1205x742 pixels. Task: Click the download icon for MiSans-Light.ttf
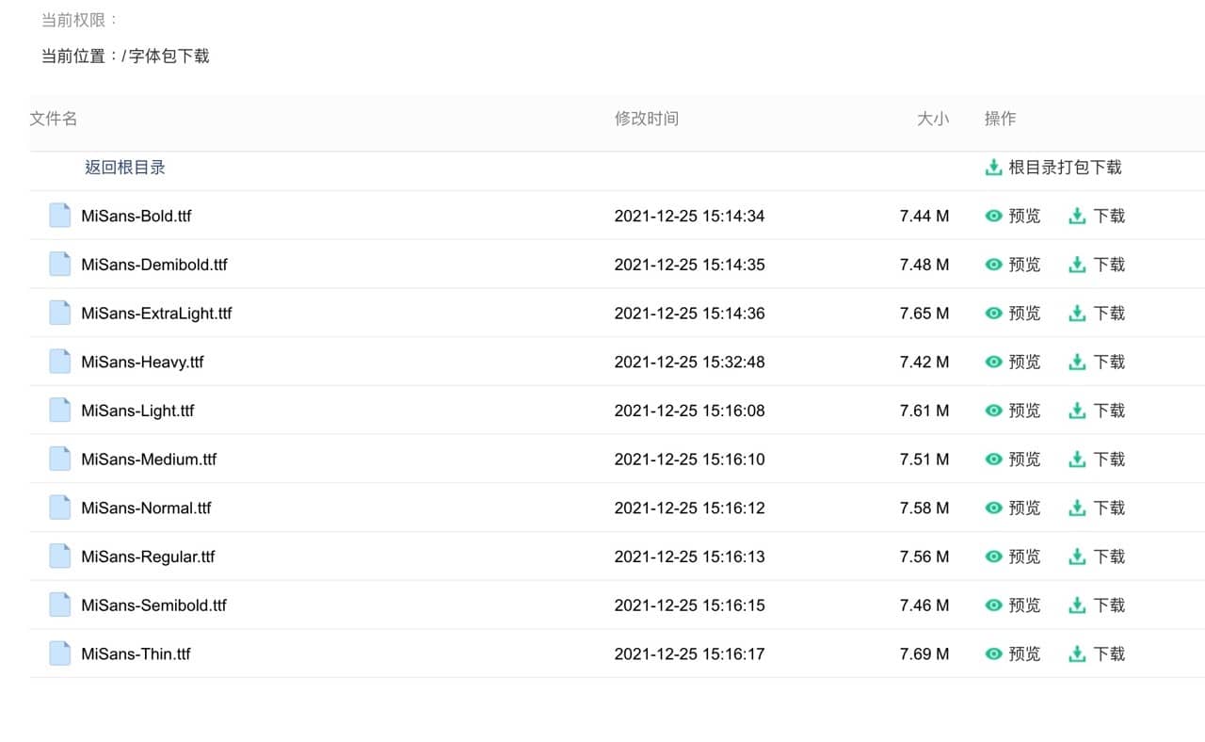(x=1078, y=411)
